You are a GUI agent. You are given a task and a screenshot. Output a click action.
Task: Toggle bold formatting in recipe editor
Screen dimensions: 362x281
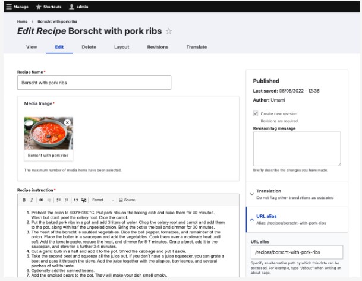24,200
